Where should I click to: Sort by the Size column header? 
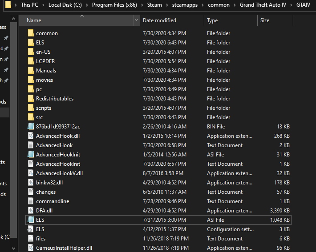(x=275, y=20)
